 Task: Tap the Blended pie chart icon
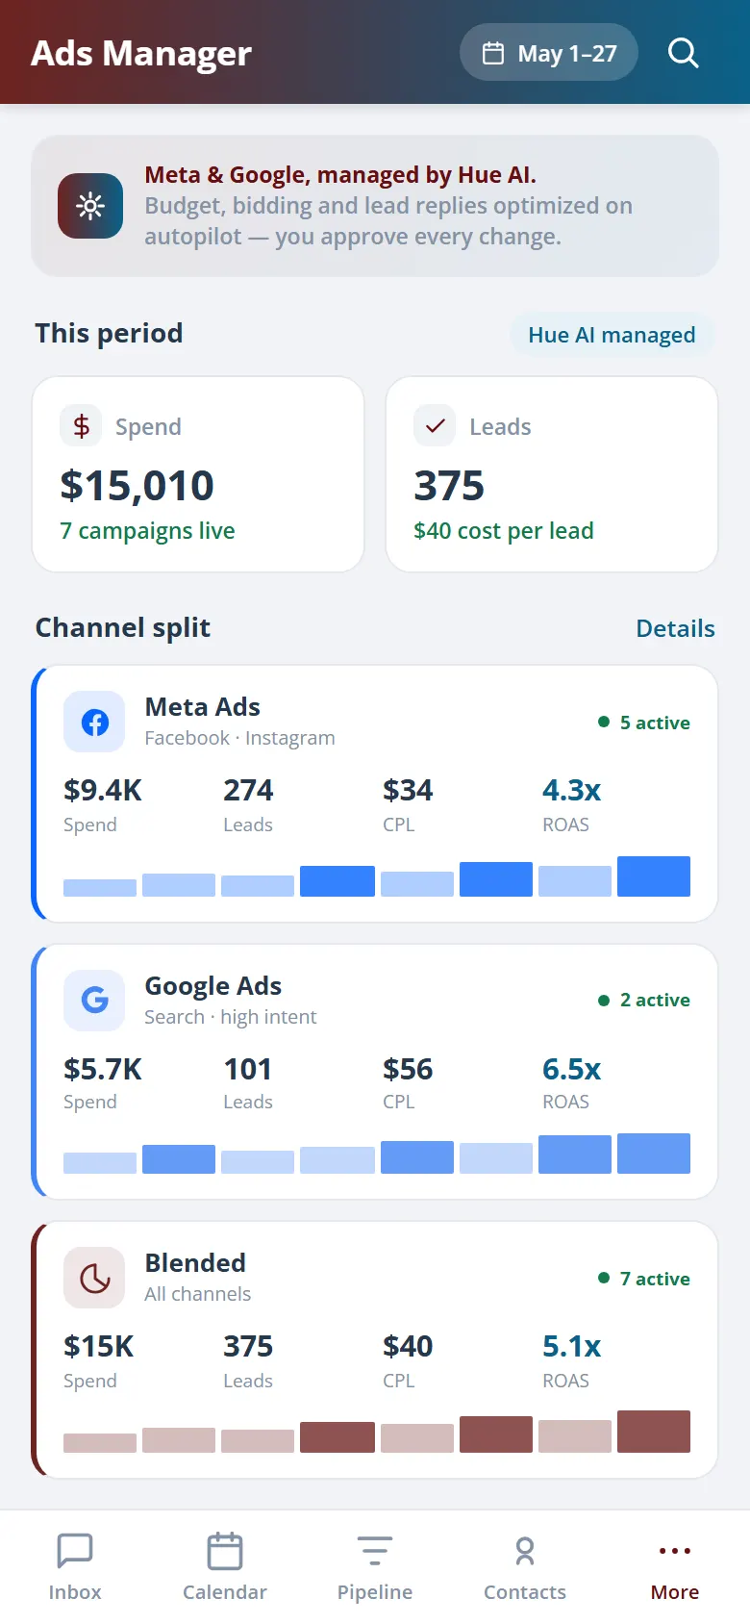[94, 1278]
